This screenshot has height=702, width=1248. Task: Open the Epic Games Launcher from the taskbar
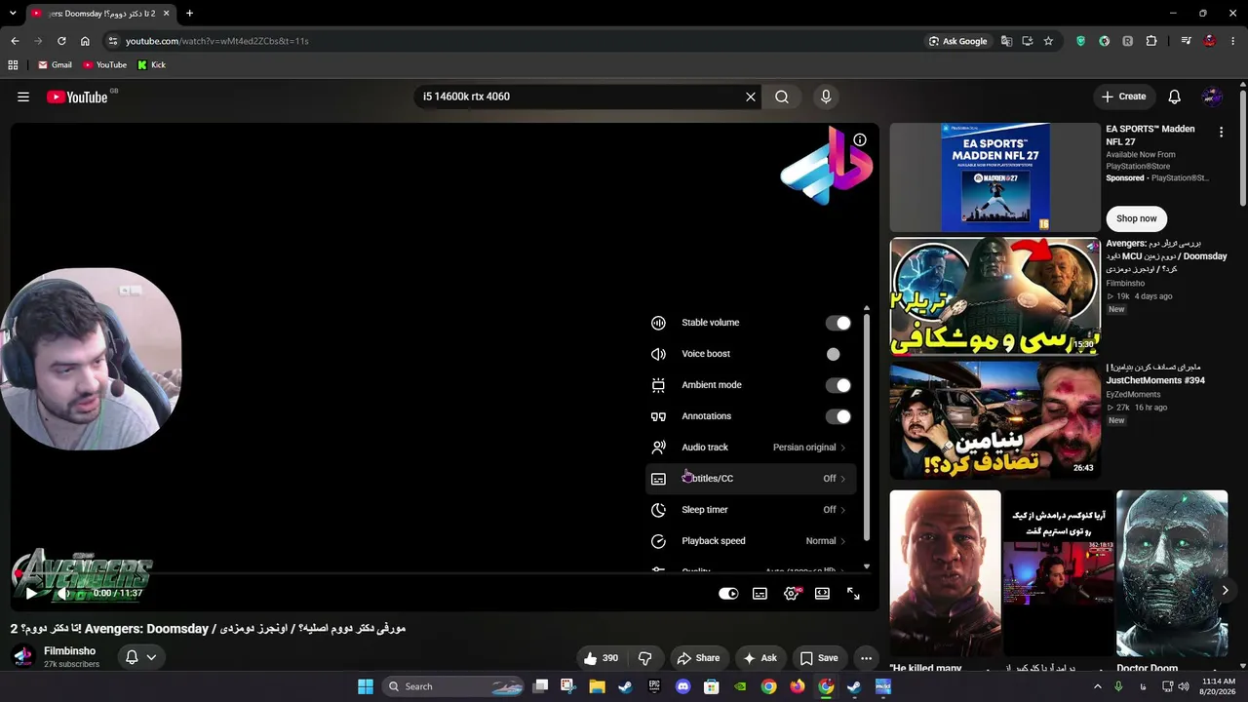[x=654, y=686]
